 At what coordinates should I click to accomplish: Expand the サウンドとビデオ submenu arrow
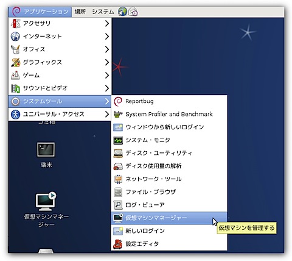click(x=107, y=88)
